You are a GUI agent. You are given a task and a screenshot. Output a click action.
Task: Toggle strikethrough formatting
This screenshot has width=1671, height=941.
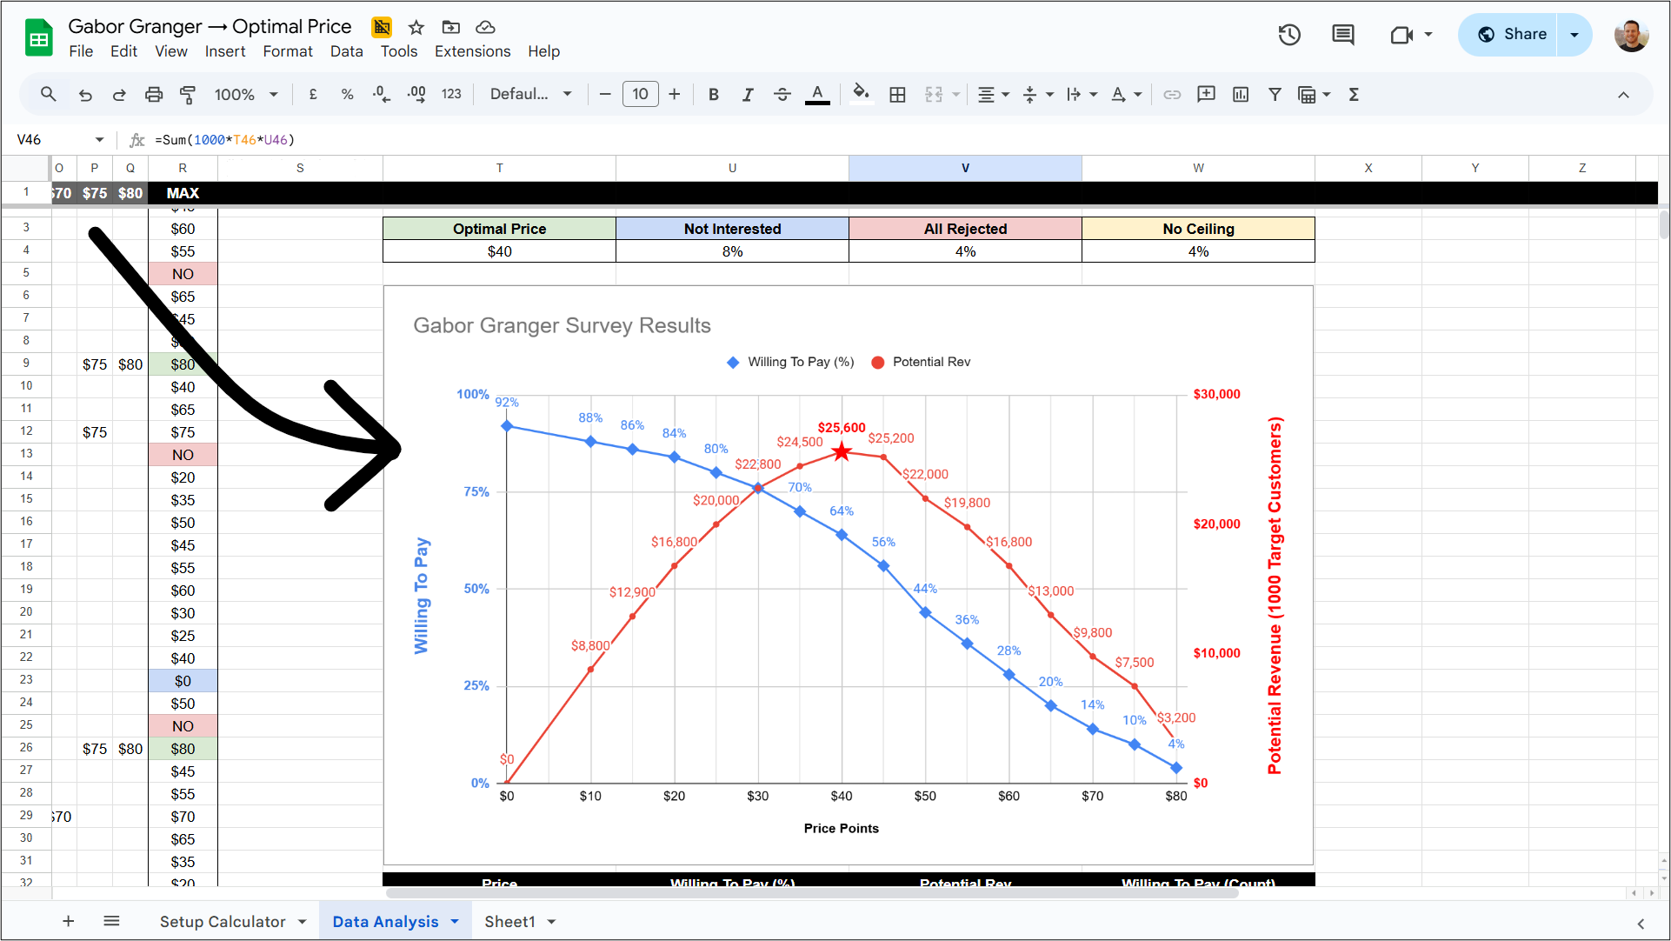click(782, 94)
